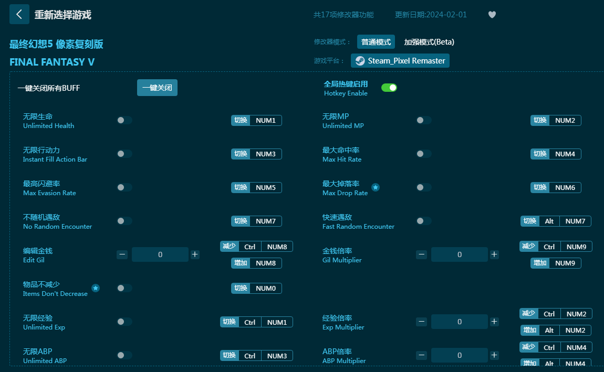
Task: Click 重新选择游戏 to reselect game
Action: pos(63,15)
